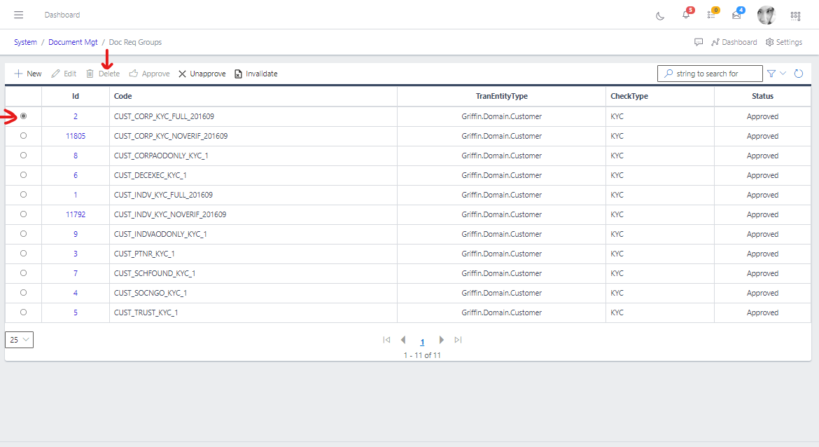Open record Id 9
Screen dimensions: 819x447
click(75, 234)
